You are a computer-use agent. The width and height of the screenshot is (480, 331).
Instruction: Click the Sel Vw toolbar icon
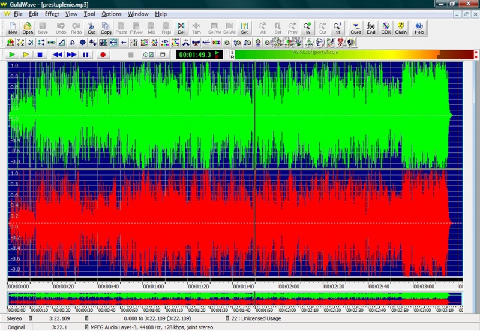(x=214, y=28)
